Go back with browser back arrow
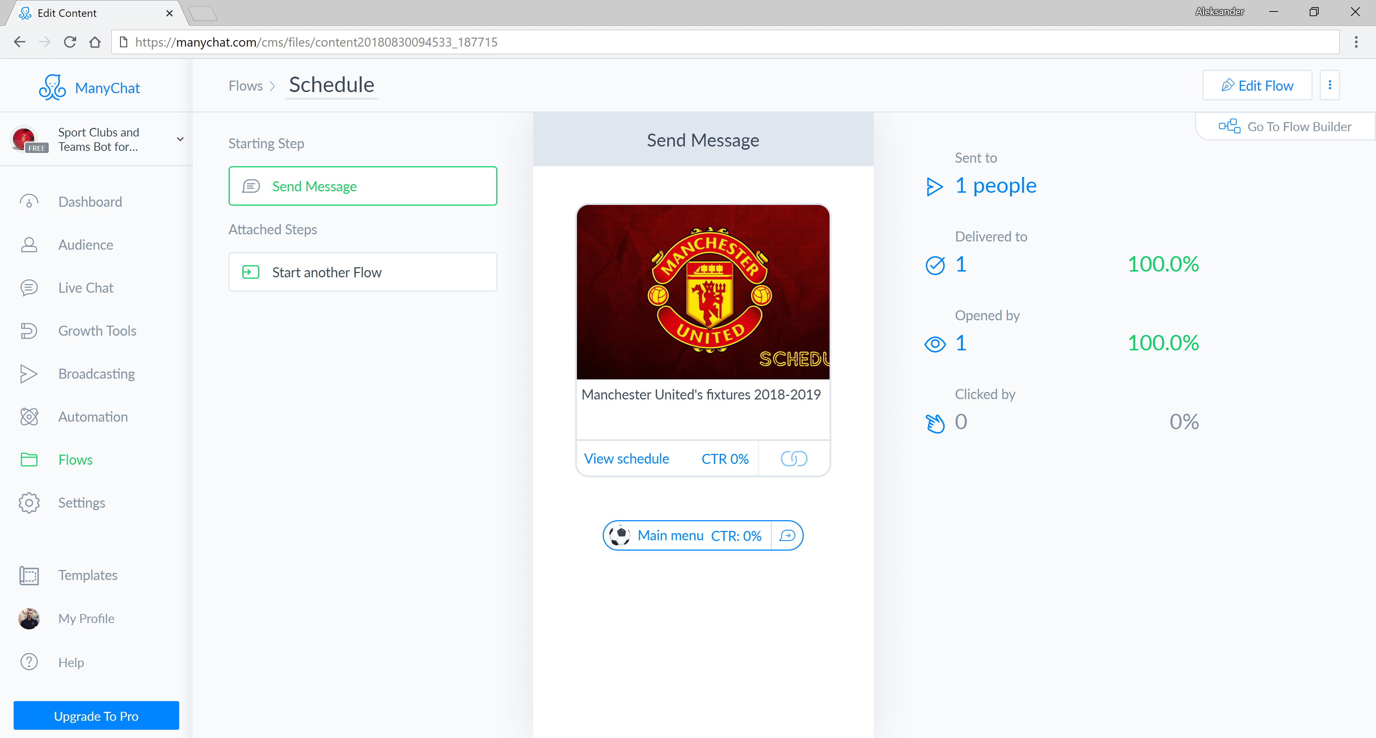1376x738 pixels. [20, 42]
